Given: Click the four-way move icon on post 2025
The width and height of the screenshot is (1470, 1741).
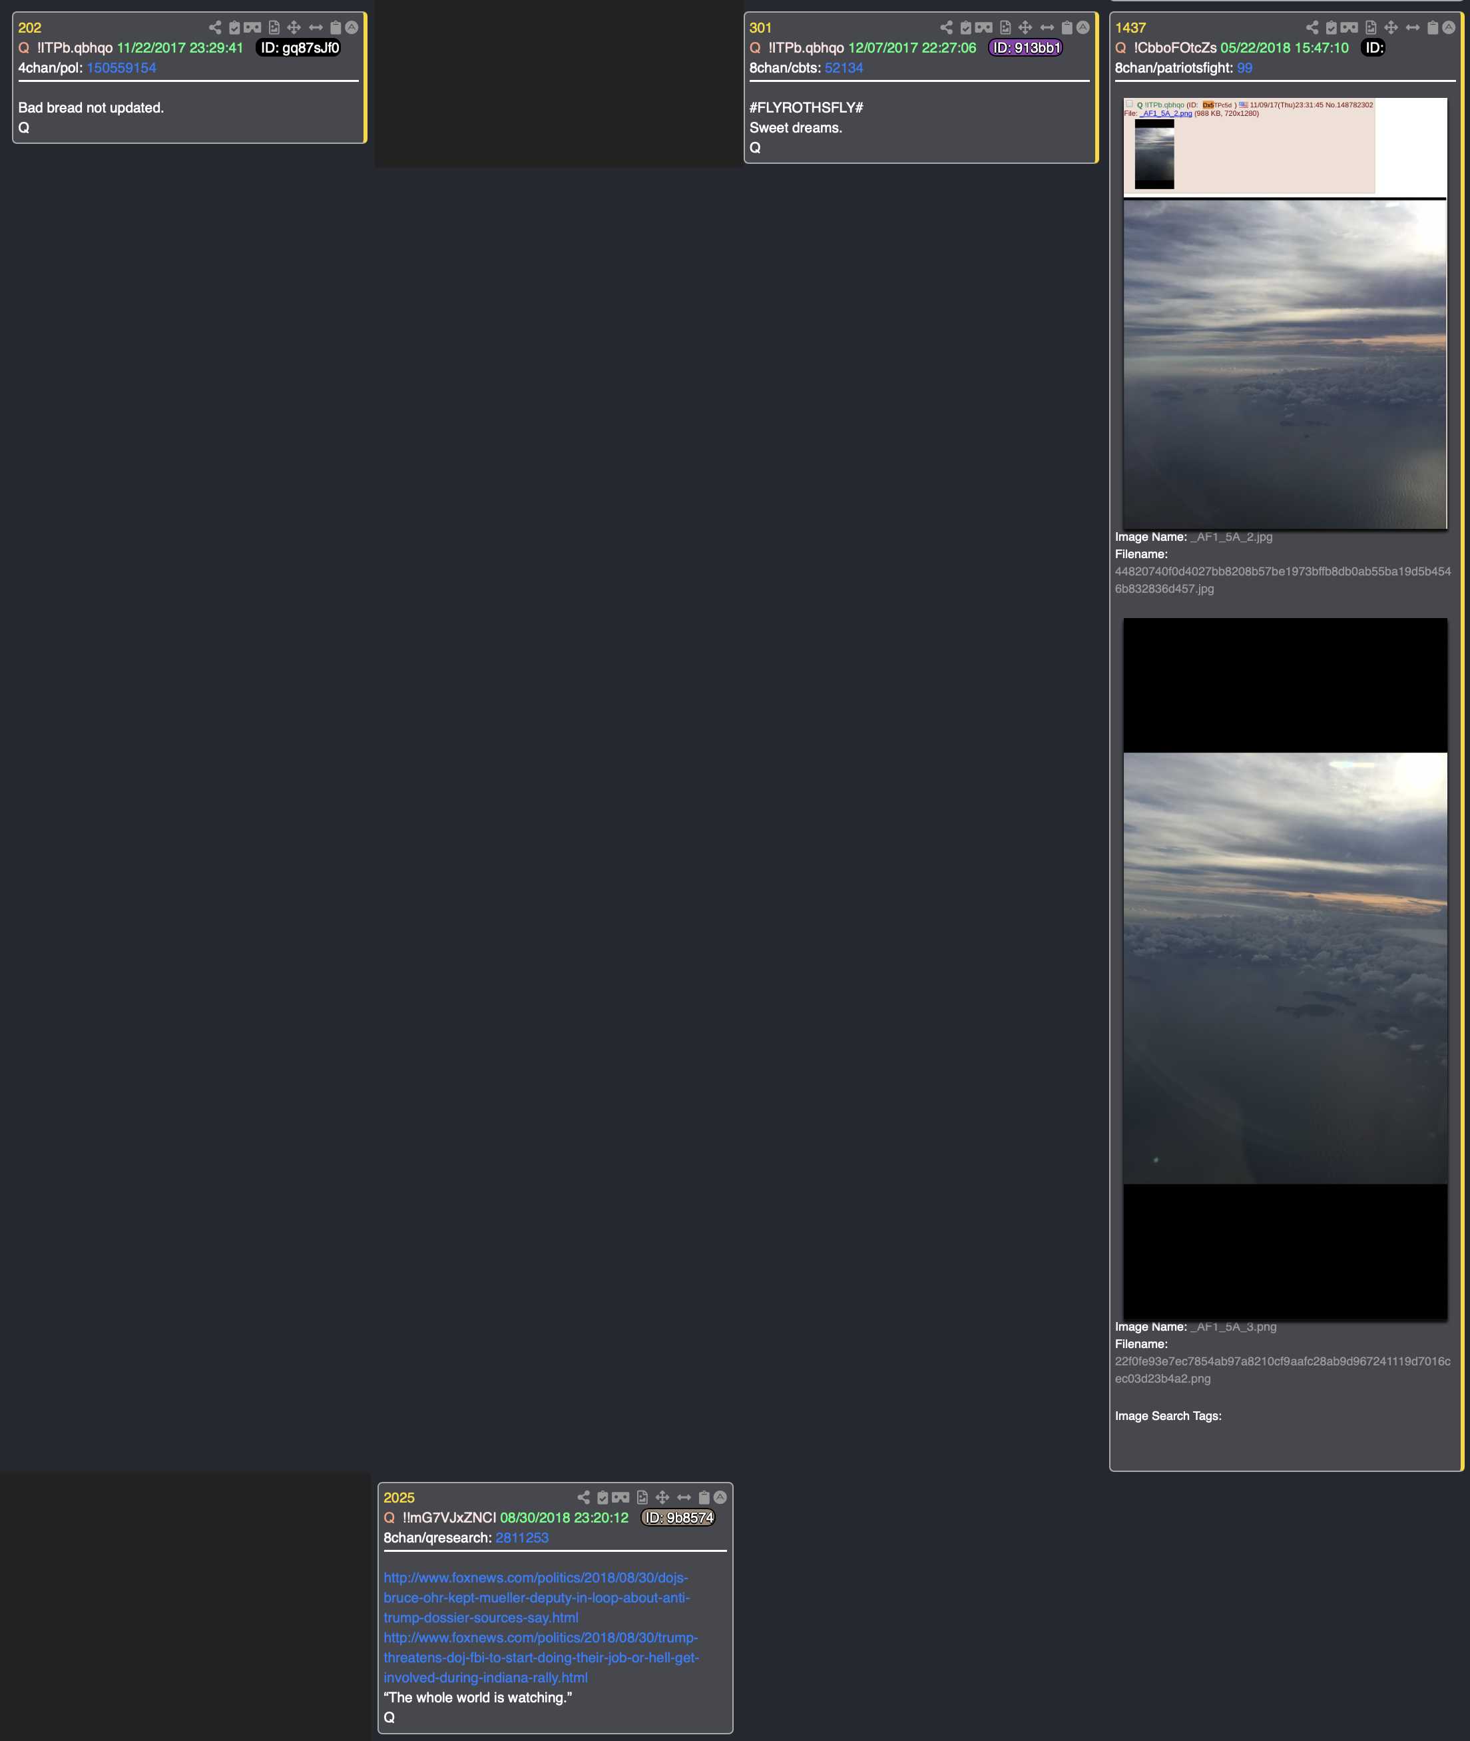Looking at the screenshot, I should pyautogui.click(x=662, y=1497).
